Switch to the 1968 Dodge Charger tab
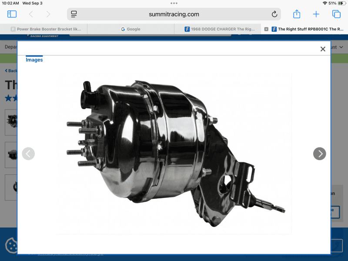 [x=217, y=29]
